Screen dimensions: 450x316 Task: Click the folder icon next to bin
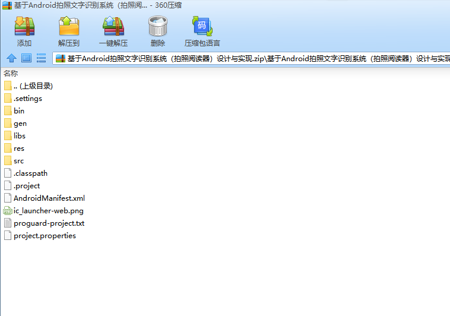pyautogui.click(x=8, y=110)
